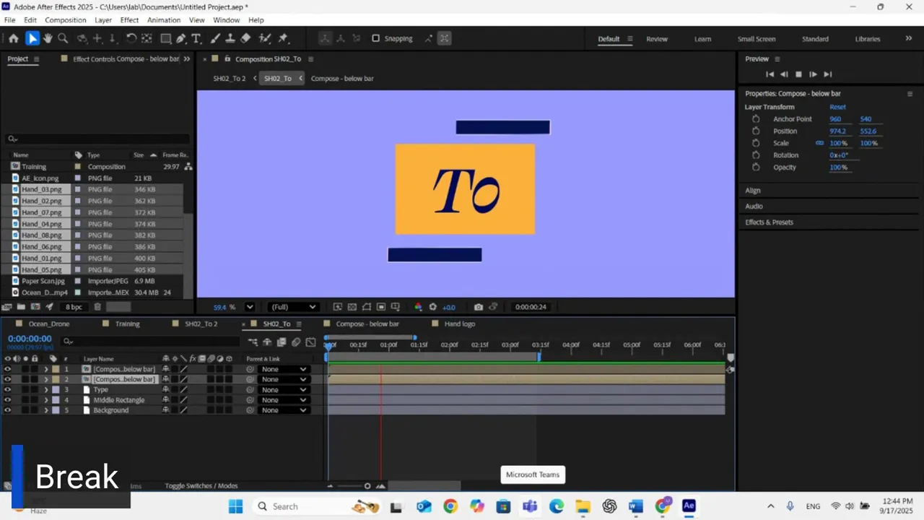The height and width of the screenshot is (520, 924).
Task: Select the Hand tool
Action: click(48, 38)
